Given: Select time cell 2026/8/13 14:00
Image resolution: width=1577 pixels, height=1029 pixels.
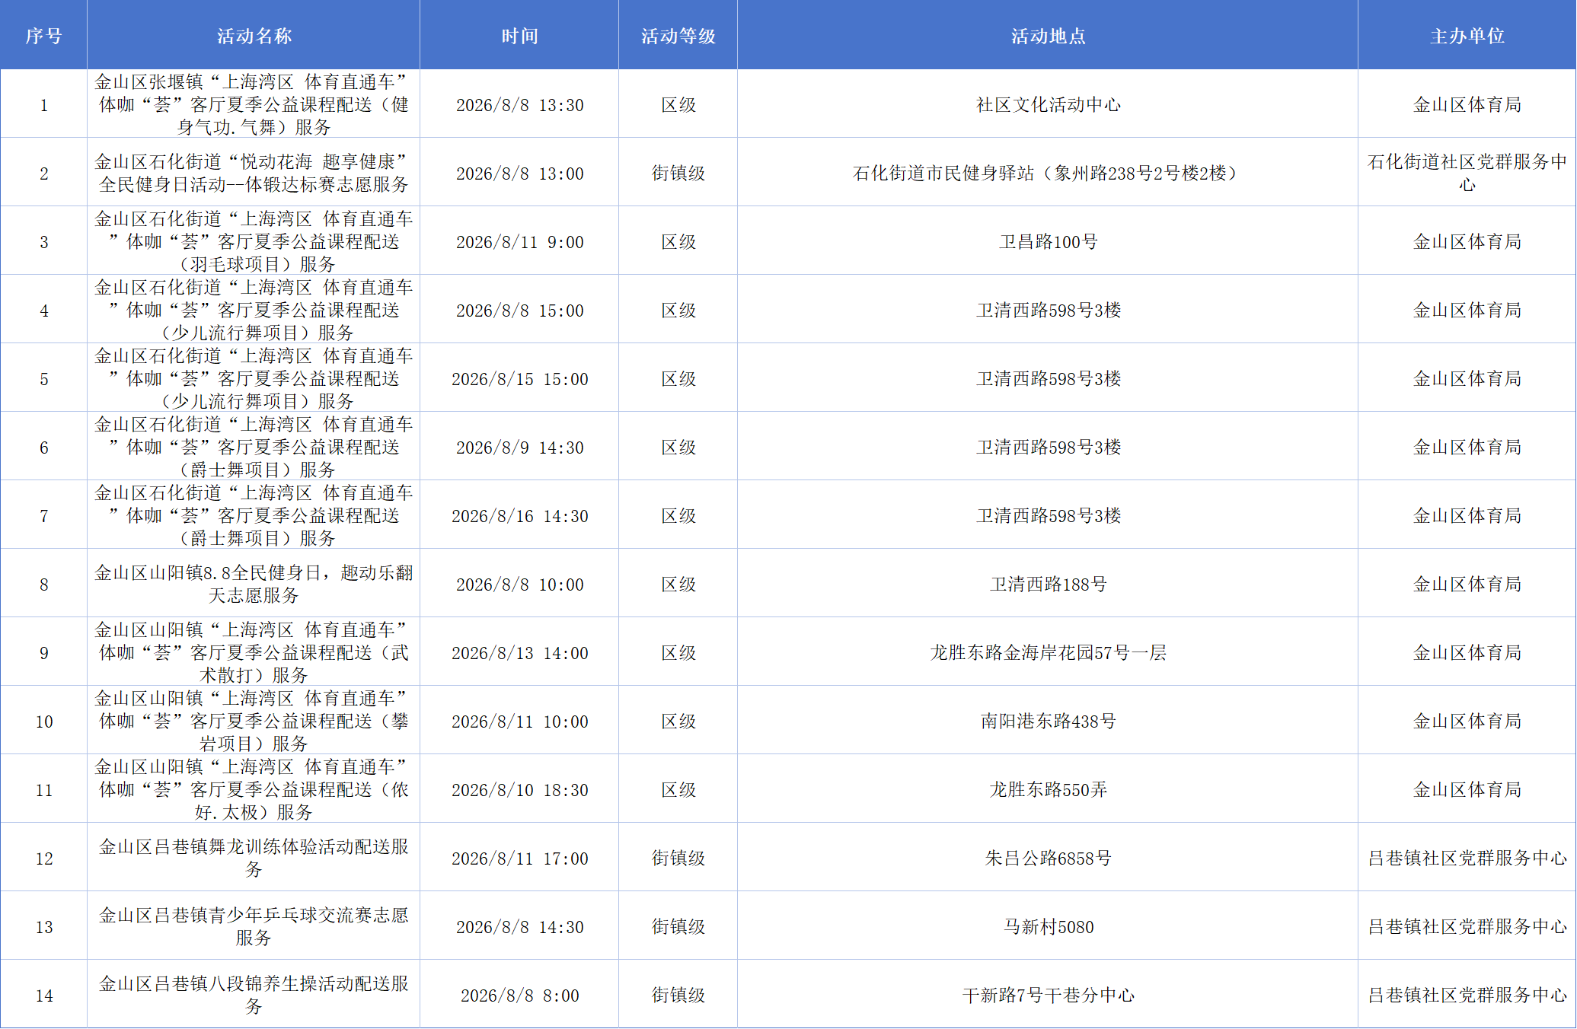Looking at the screenshot, I should pyautogui.click(x=519, y=652).
